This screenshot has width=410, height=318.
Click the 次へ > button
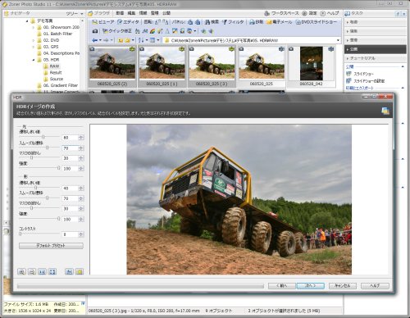tap(311, 285)
